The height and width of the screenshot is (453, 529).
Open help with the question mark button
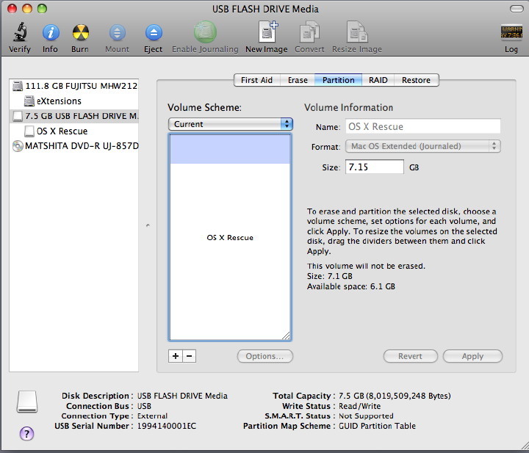click(x=26, y=433)
